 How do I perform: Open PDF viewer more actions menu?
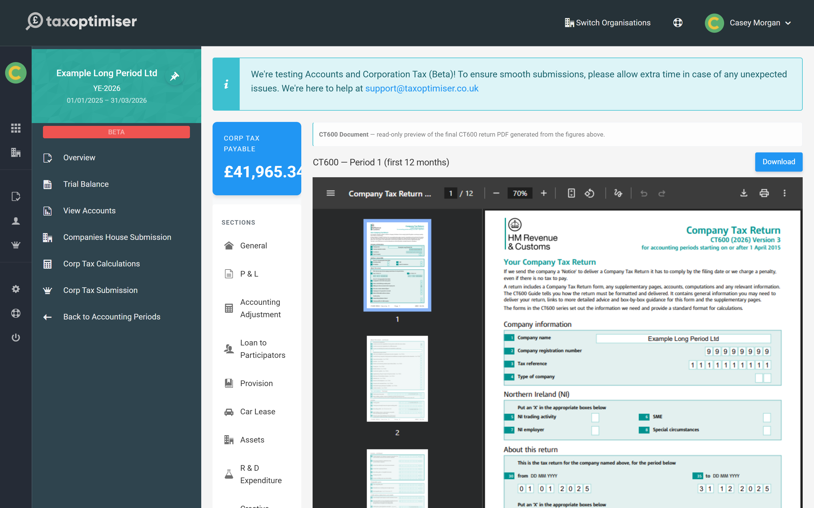[784, 193]
